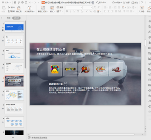Select slide 8 flowchart thumbnail
The height and width of the screenshot is (140, 151).
pyautogui.click(x=14, y=122)
